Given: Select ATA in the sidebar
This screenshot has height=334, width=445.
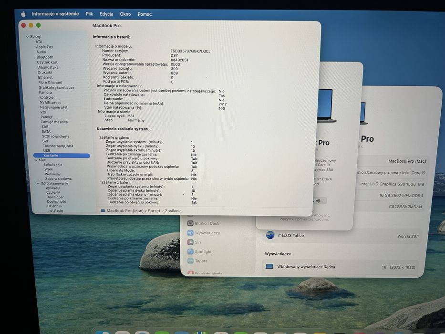Looking at the screenshot, I should (x=39, y=42).
